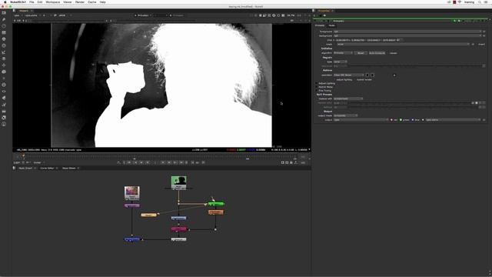Open the Merge nodes menu in left toolbar
492x277 pixels.
[4, 58]
